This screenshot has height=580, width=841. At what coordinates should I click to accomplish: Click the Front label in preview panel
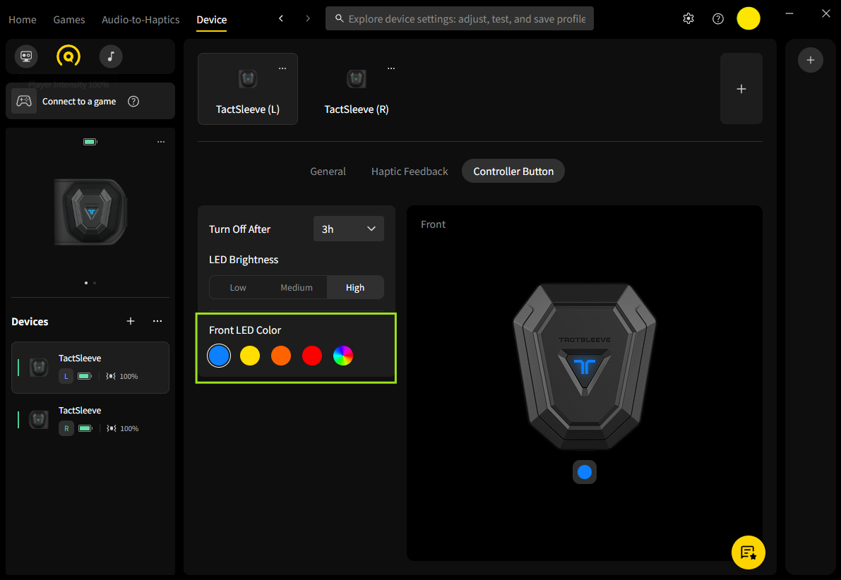coord(434,224)
